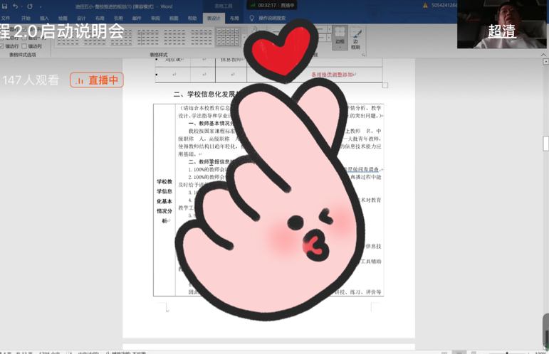Viewport: 549px width, 354px height.
Task: Open the 边框 borders dropdown button
Action: [340, 38]
